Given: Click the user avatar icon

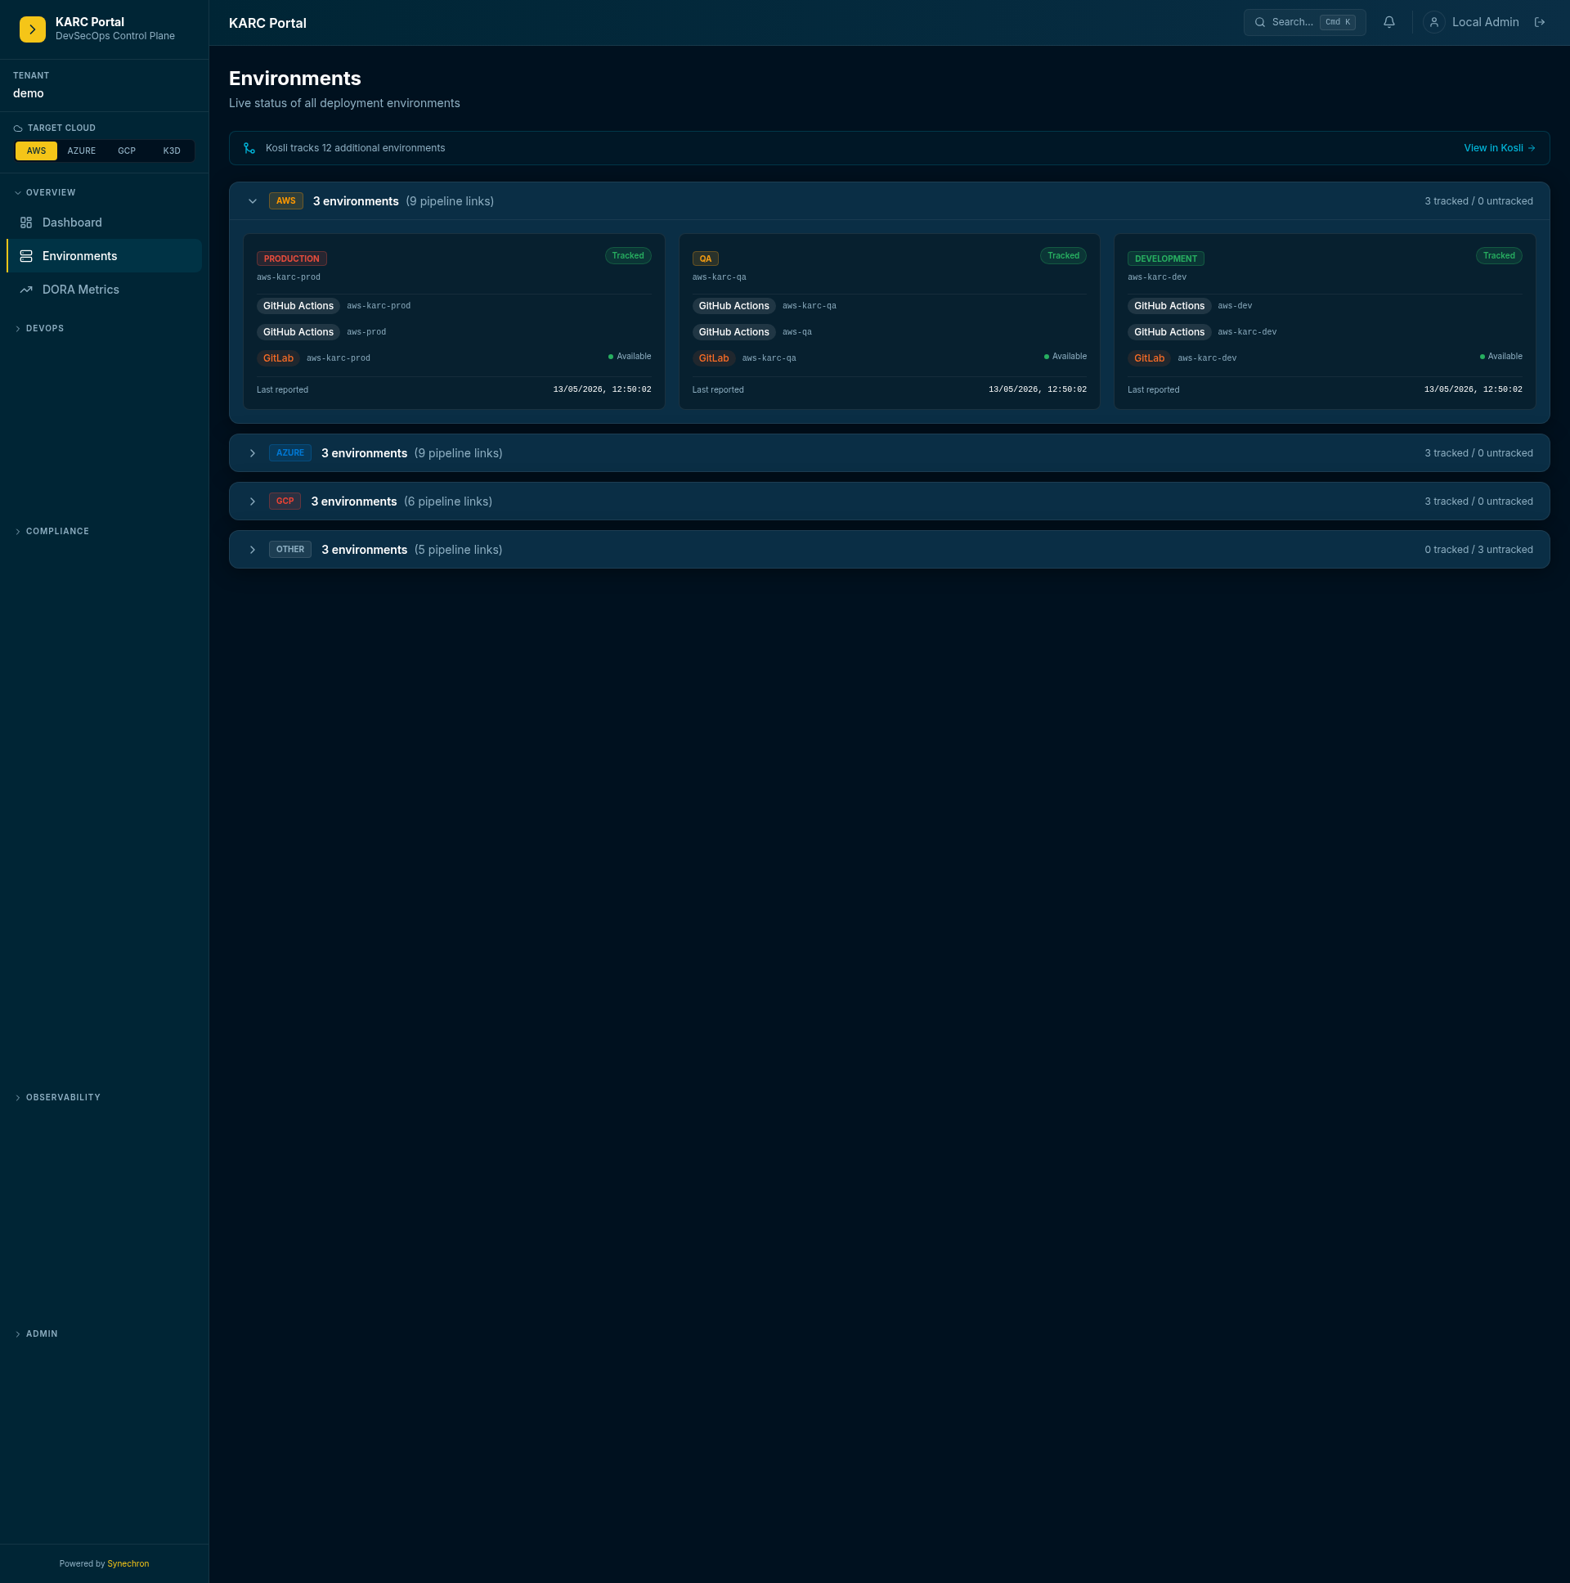Looking at the screenshot, I should pyautogui.click(x=1434, y=22).
